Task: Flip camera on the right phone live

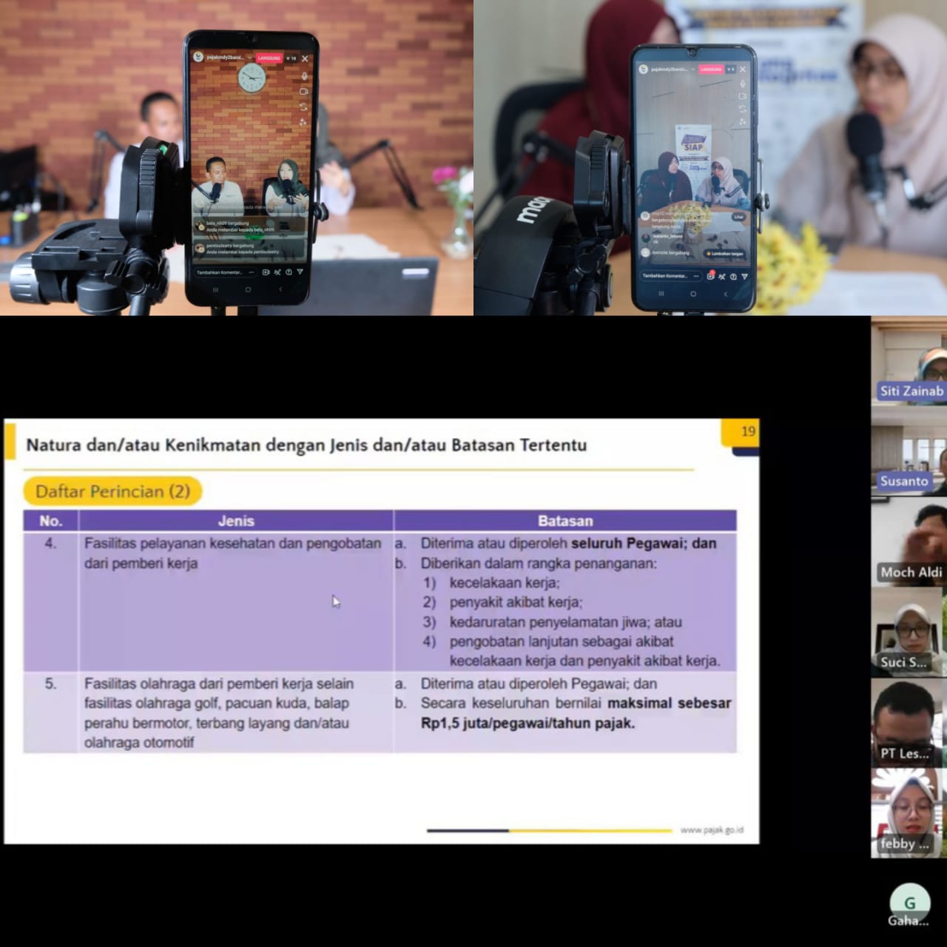Action: click(x=743, y=109)
